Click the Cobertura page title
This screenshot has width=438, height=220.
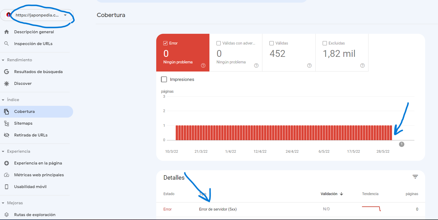[x=111, y=15]
